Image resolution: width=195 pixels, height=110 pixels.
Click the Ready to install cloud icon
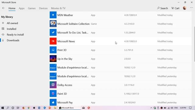tap(3, 35)
